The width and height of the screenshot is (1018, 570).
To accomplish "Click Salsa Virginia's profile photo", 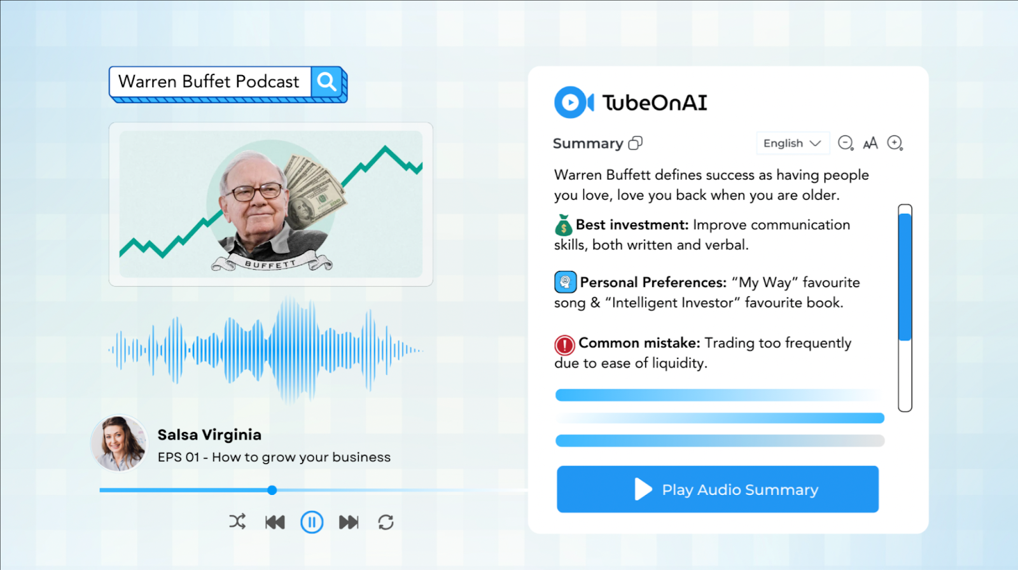I will 118,443.
